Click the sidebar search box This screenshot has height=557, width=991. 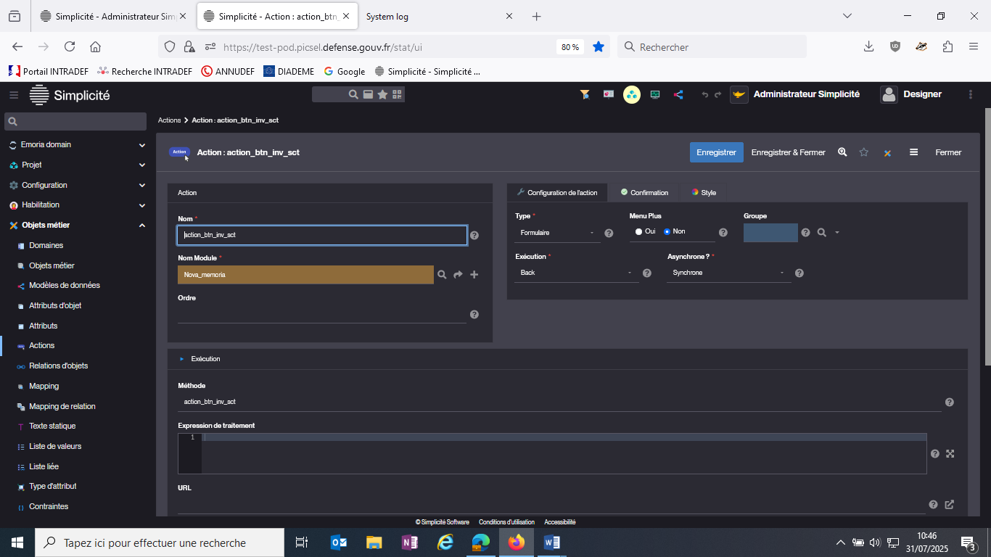[75, 121]
